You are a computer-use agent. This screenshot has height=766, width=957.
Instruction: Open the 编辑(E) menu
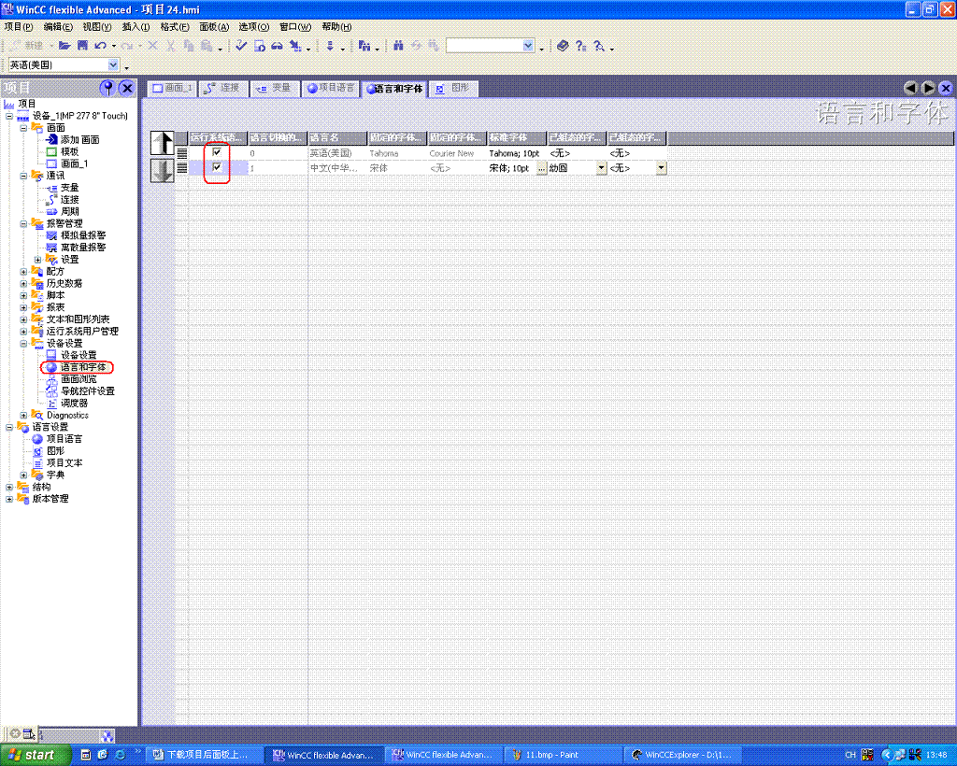pyautogui.click(x=58, y=27)
